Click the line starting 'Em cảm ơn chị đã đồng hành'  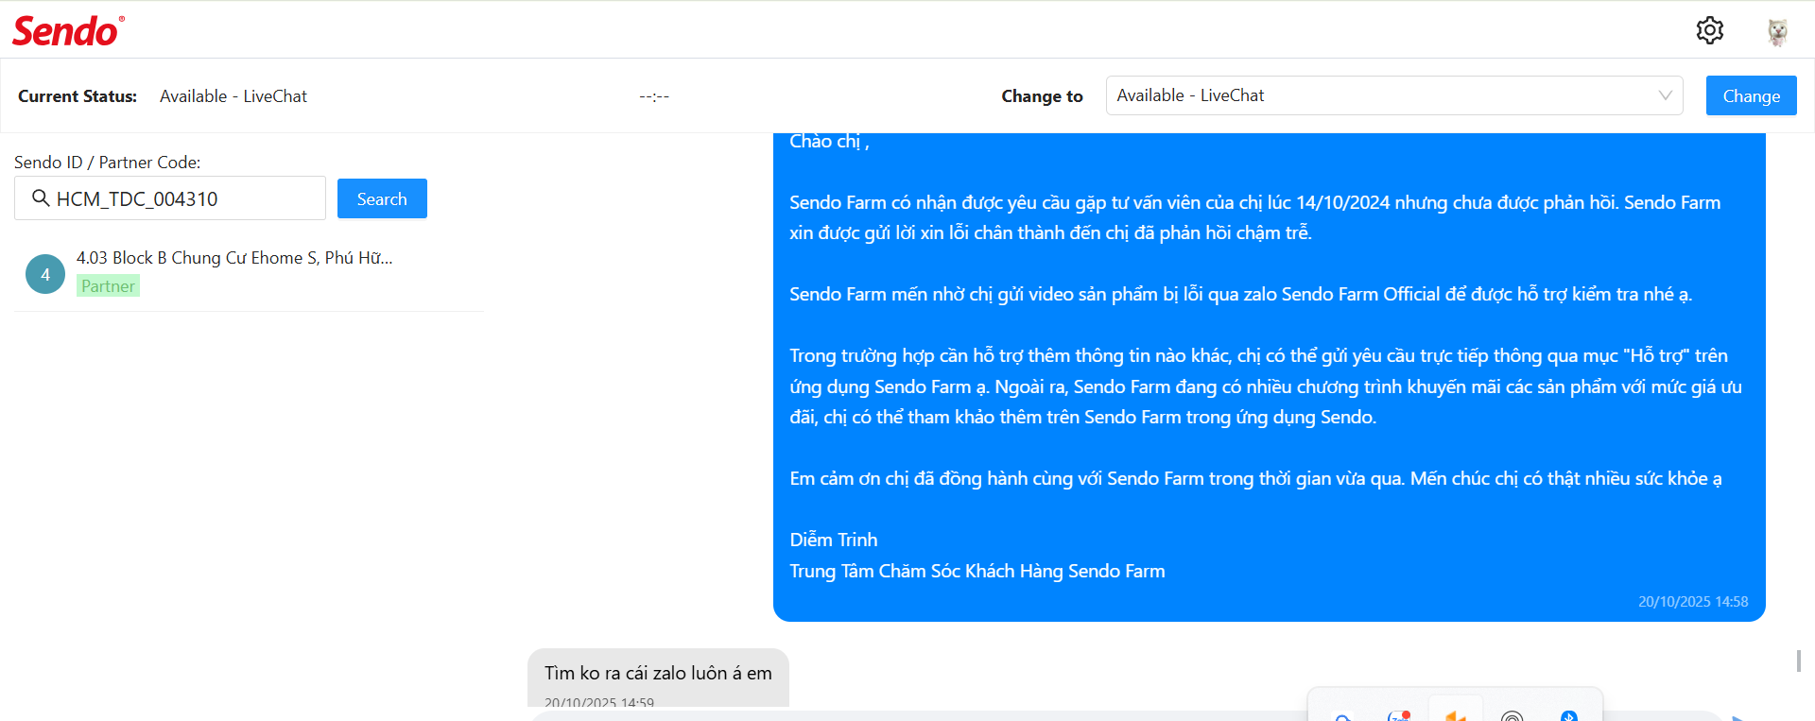[1255, 478]
